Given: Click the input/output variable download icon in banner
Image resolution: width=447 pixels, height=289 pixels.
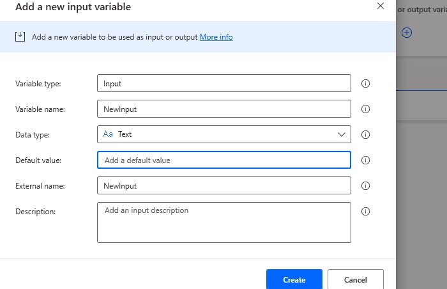Looking at the screenshot, I should click(20, 37).
